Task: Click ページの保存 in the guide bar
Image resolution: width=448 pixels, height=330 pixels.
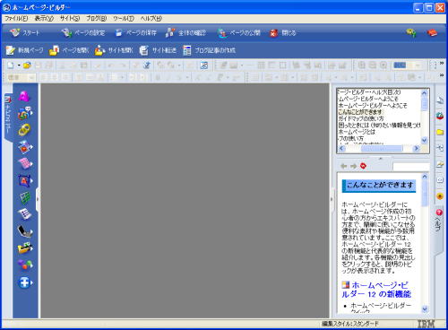Action: [x=136, y=32]
